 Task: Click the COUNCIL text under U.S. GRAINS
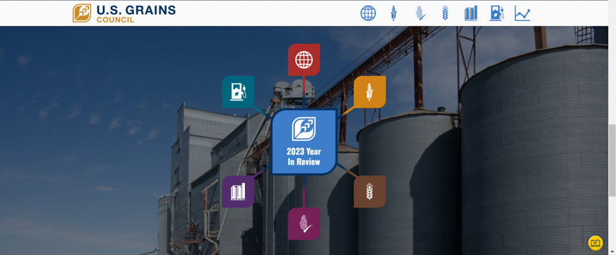click(115, 19)
